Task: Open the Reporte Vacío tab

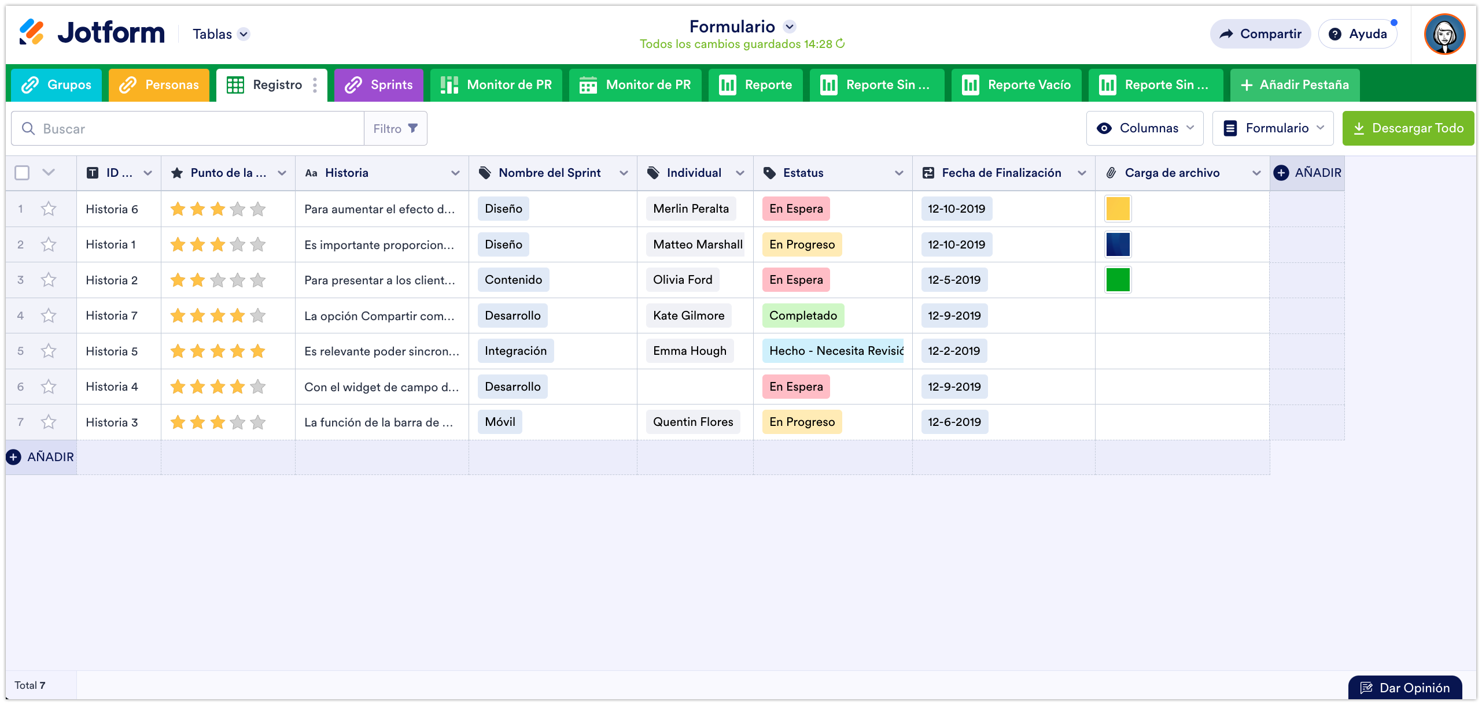Action: tap(1016, 85)
